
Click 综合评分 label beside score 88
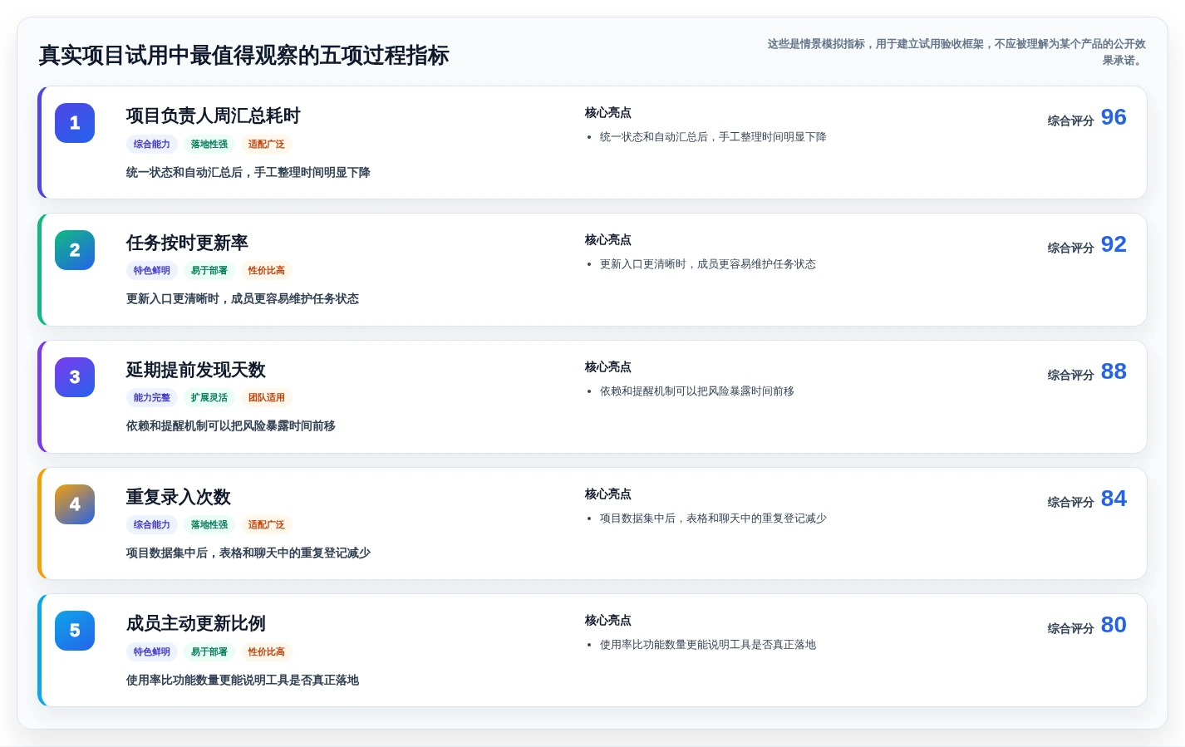click(1070, 375)
